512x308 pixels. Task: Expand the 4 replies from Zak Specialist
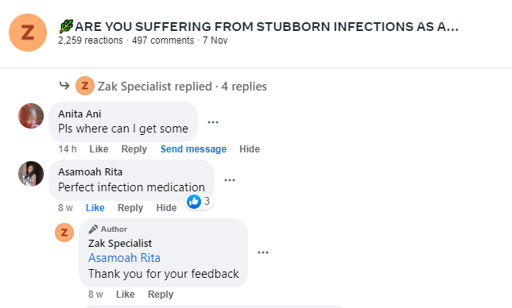(x=182, y=87)
